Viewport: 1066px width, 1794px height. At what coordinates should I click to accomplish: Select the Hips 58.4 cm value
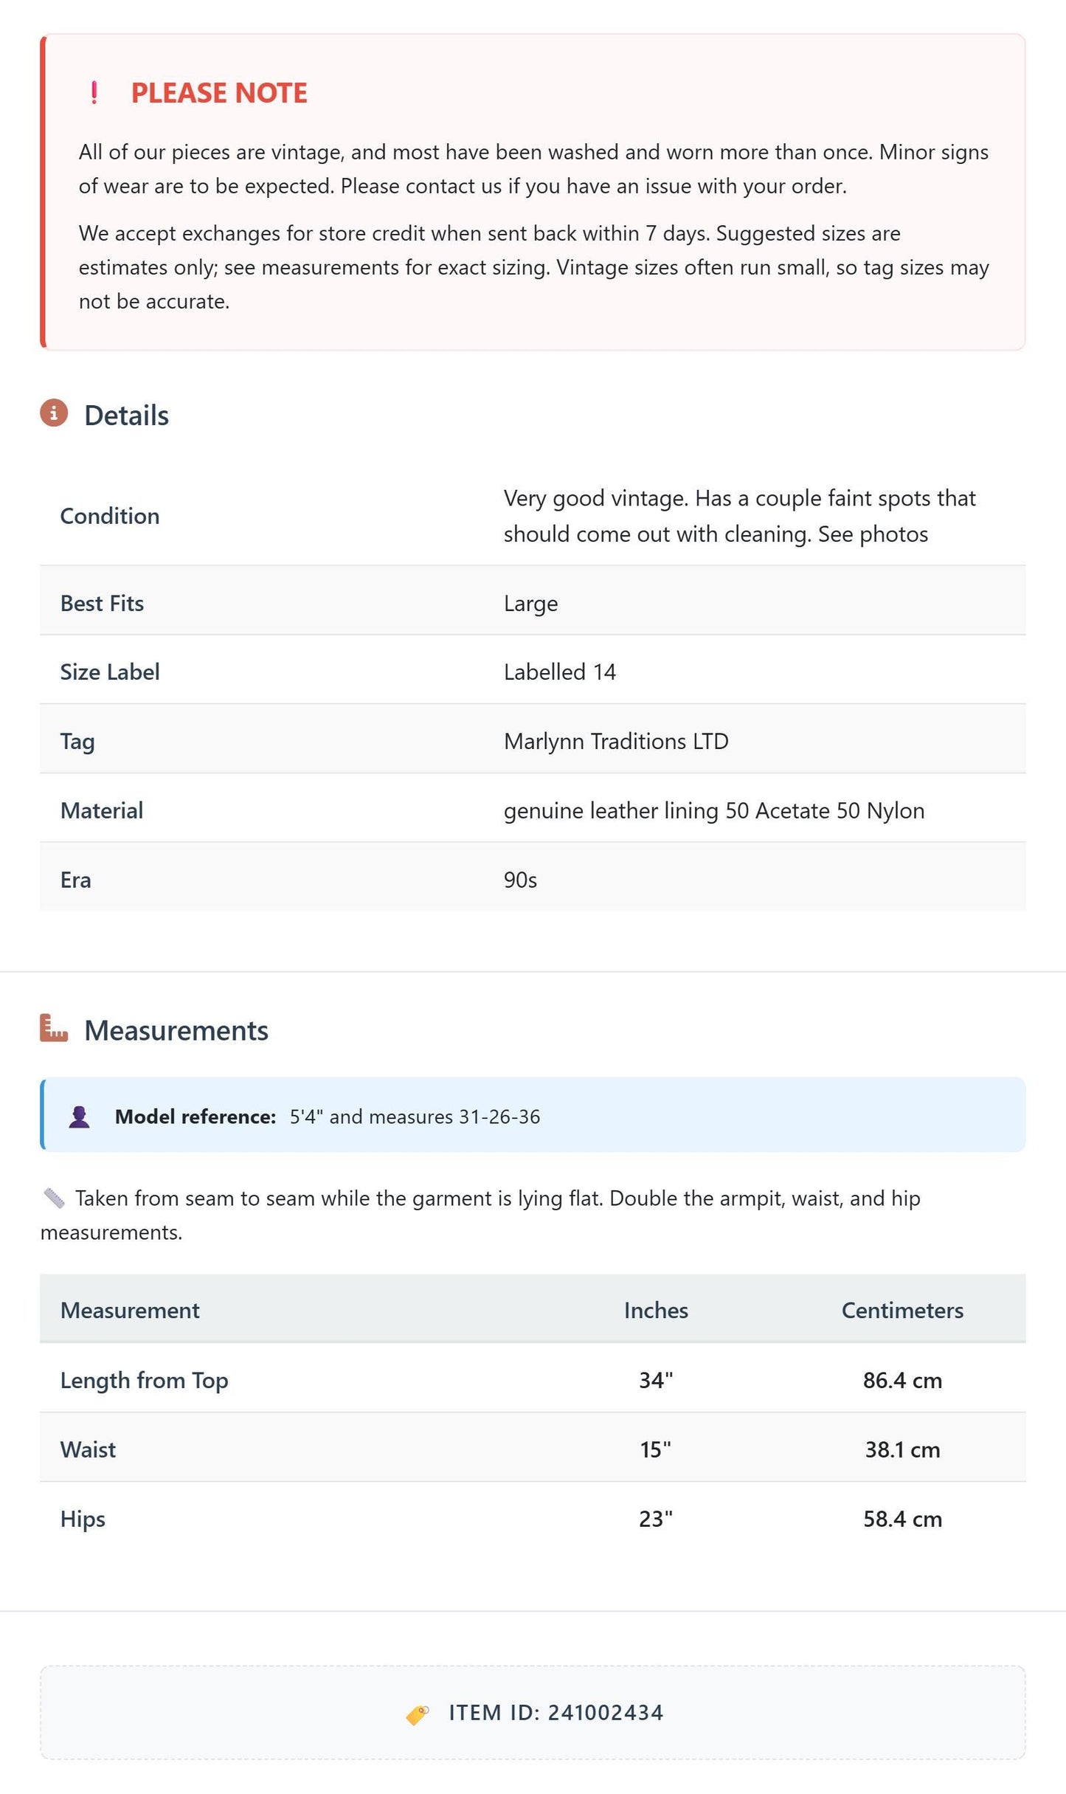902,1519
